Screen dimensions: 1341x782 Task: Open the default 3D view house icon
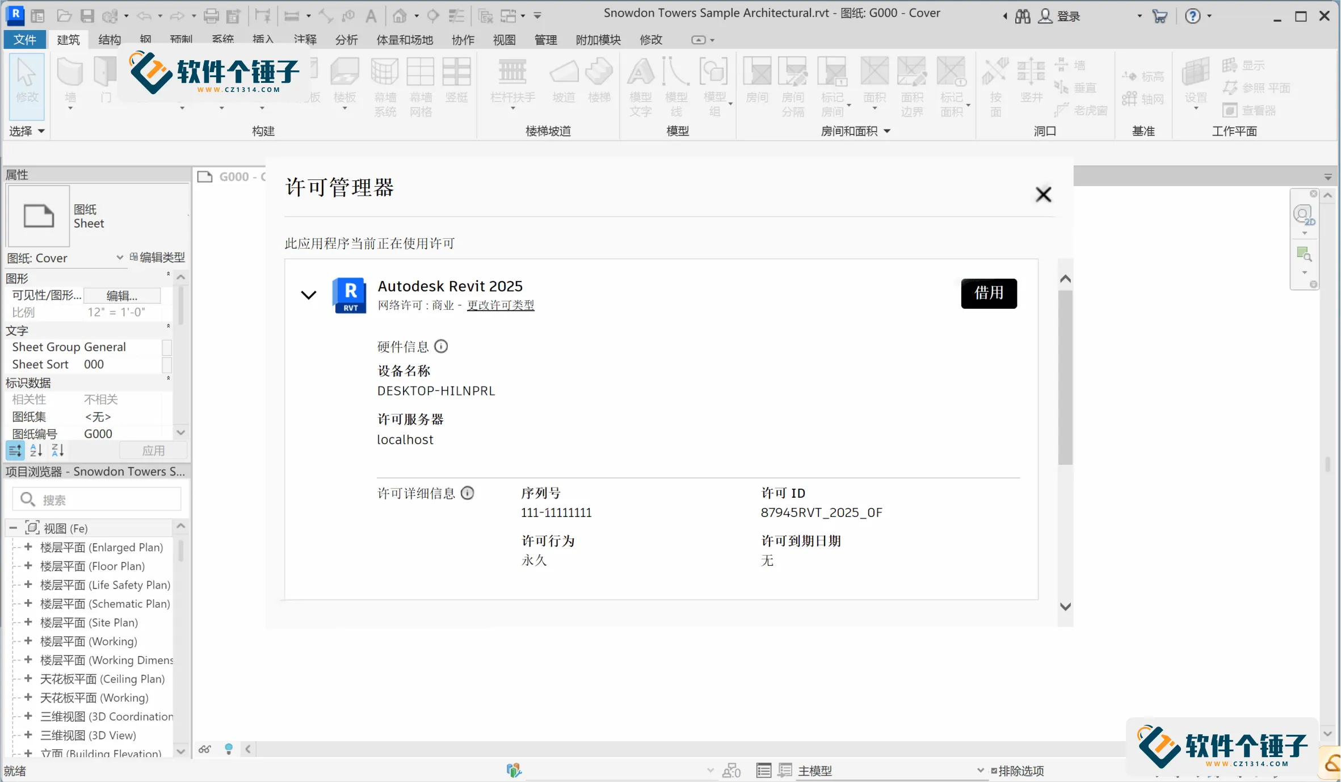tap(400, 16)
